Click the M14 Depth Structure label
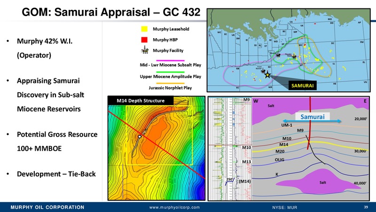 point(141,101)
